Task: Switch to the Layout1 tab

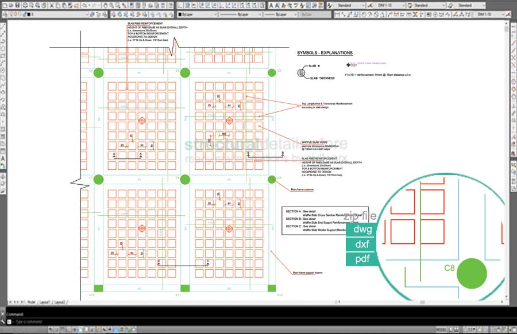Action: 45,301
